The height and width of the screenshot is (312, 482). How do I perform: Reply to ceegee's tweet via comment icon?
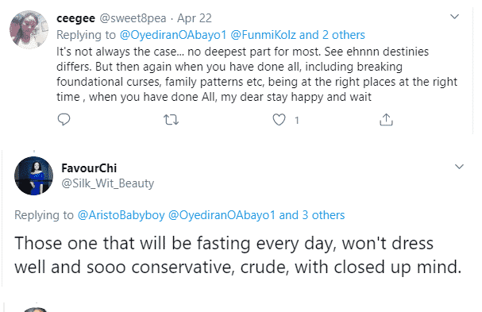pos(64,120)
